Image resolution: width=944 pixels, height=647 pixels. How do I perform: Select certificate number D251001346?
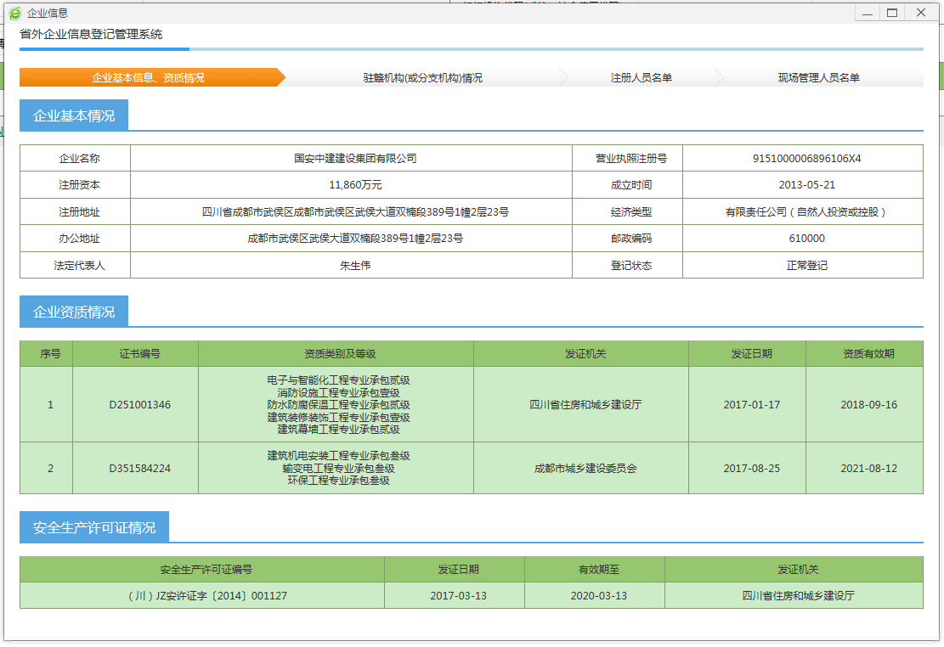click(x=139, y=405)
